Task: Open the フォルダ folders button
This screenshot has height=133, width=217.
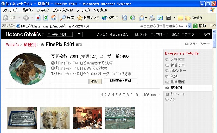Action: coord(194,18)
